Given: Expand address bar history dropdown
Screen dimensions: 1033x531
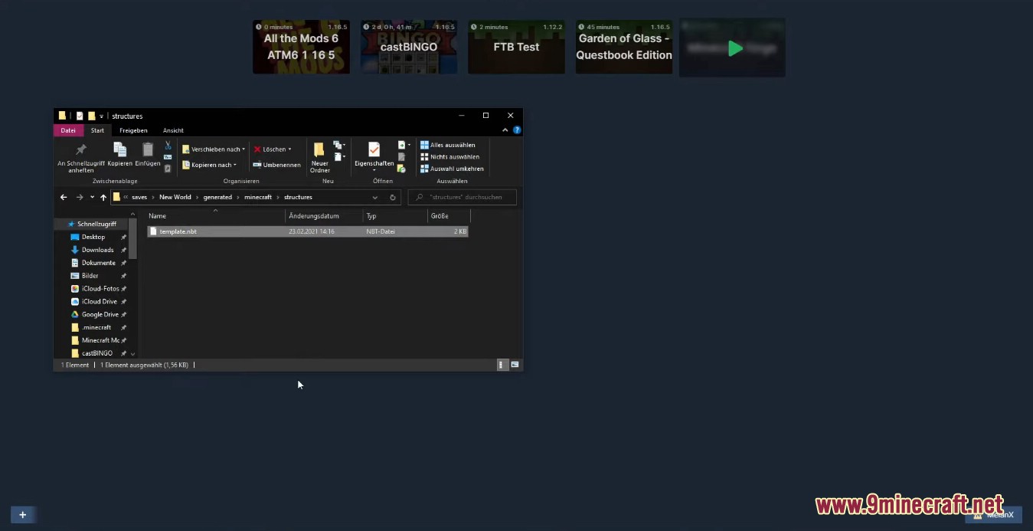Looking at the screenshot, I should click(374, 197).
